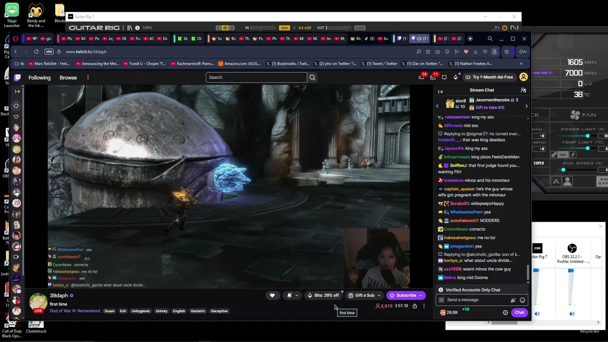Toggle the Limit button in Guitar Rig
608x342 pixels.
(360, 28)
